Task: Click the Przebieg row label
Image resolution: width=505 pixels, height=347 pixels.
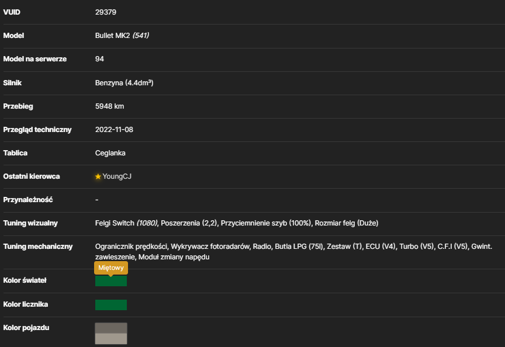Action: click(18, 106)
